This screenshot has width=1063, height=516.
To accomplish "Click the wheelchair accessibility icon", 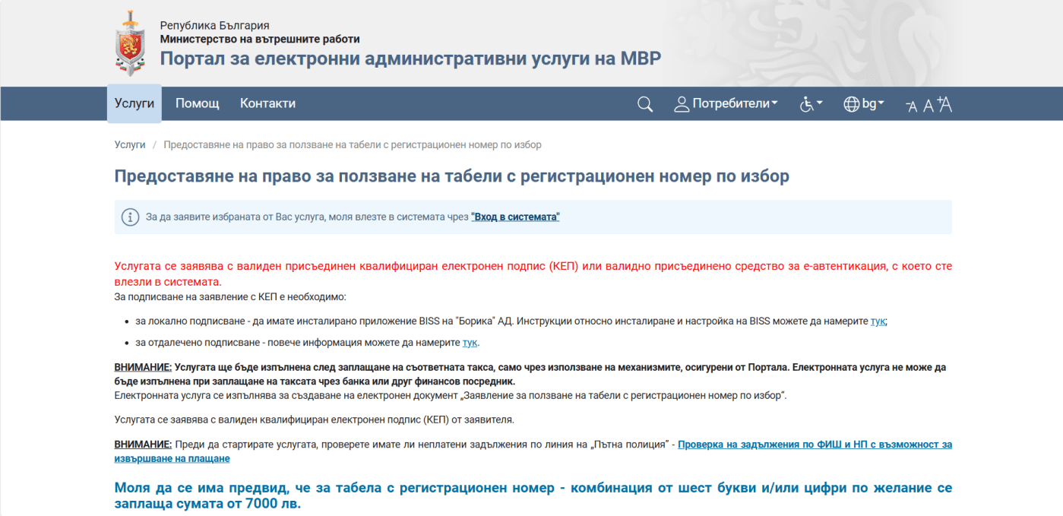I will [x=806, y=104].
